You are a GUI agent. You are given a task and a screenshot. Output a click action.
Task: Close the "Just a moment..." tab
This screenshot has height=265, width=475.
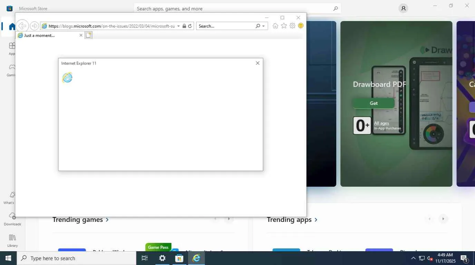click(x=81, y=35)
